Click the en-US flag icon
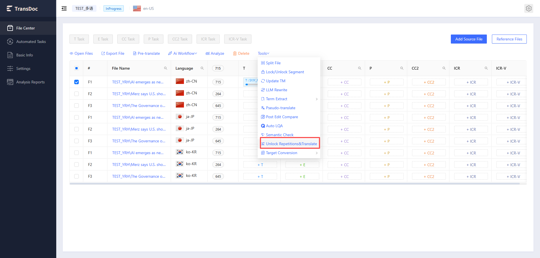 pos(137,8)
